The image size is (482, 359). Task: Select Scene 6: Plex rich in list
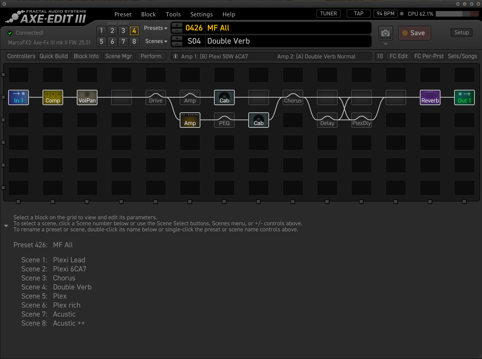[51, 305]
